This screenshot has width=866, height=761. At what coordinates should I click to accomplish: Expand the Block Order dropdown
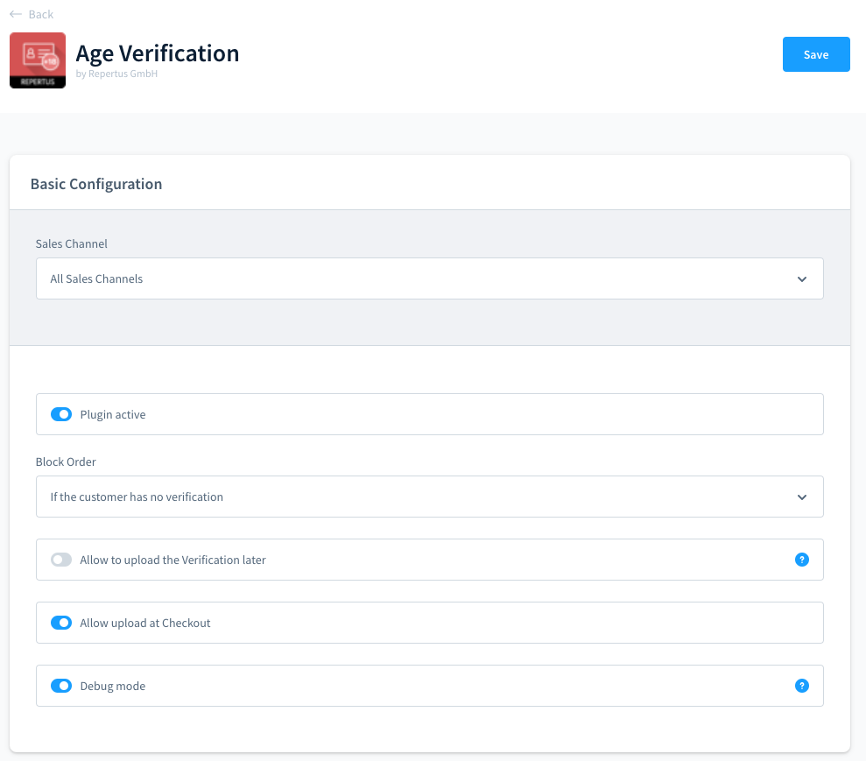(x=430, y=497)
